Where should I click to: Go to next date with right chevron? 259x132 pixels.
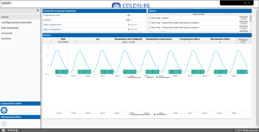click(75, 42)
